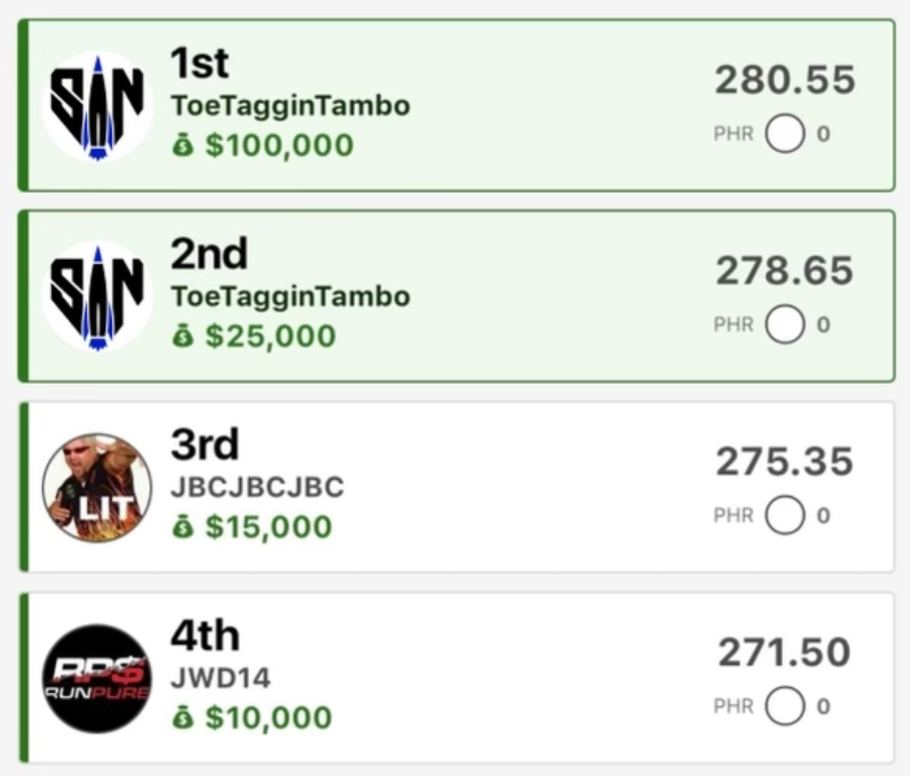Open the JWD14 username link
The image size is (910, 776).
tap(221, 678)
